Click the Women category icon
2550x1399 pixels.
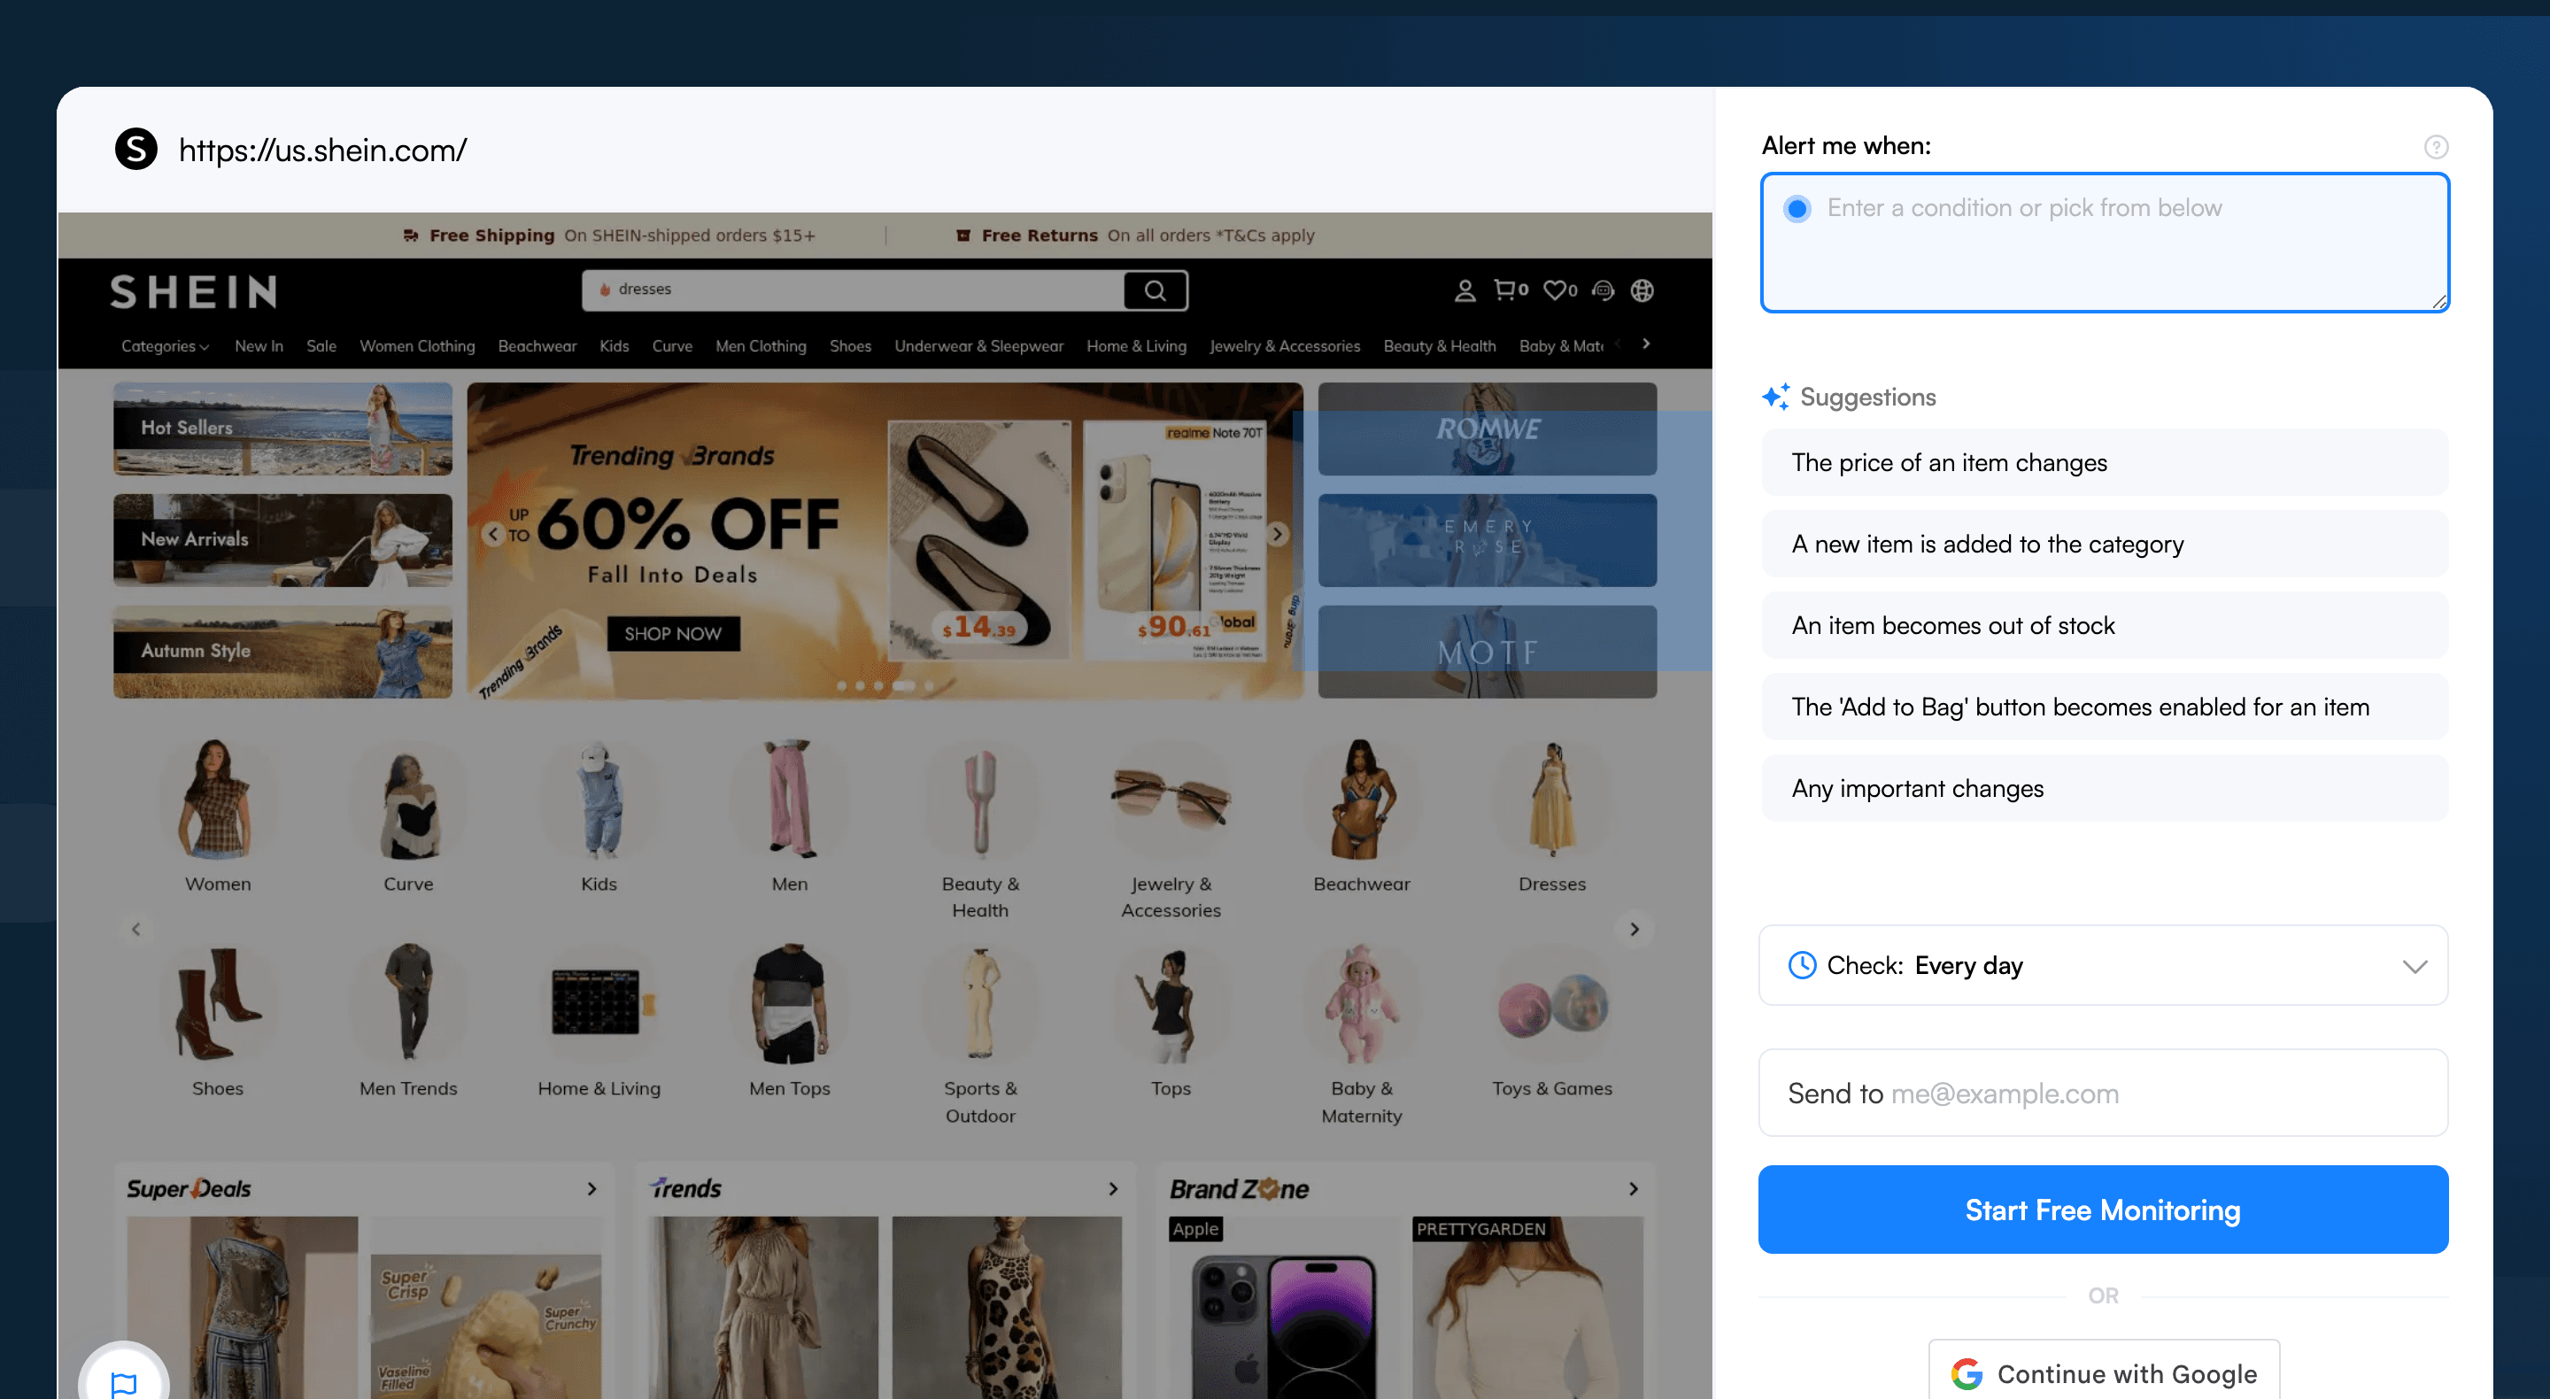point(218,800)
